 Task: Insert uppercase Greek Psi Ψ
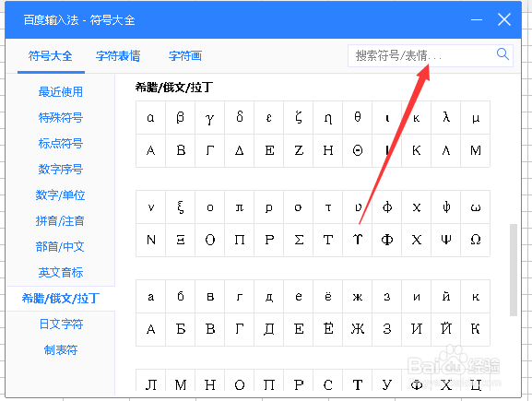446,240
